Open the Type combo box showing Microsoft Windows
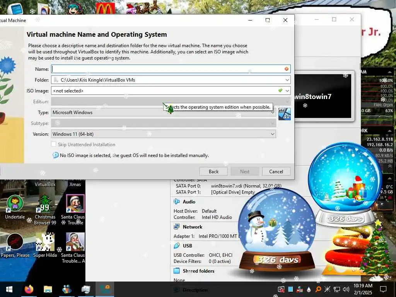Image resolution: width=396 pixels, height=297 pixels. point(164,113)
